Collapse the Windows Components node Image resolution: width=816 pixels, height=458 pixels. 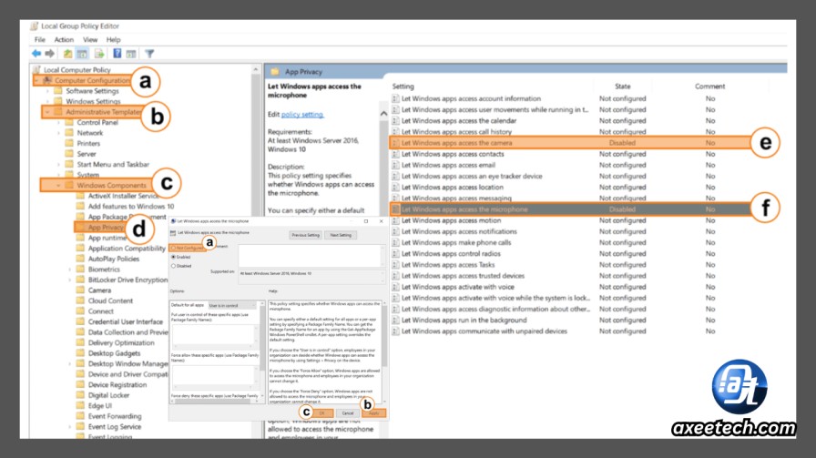click(59, 185)
